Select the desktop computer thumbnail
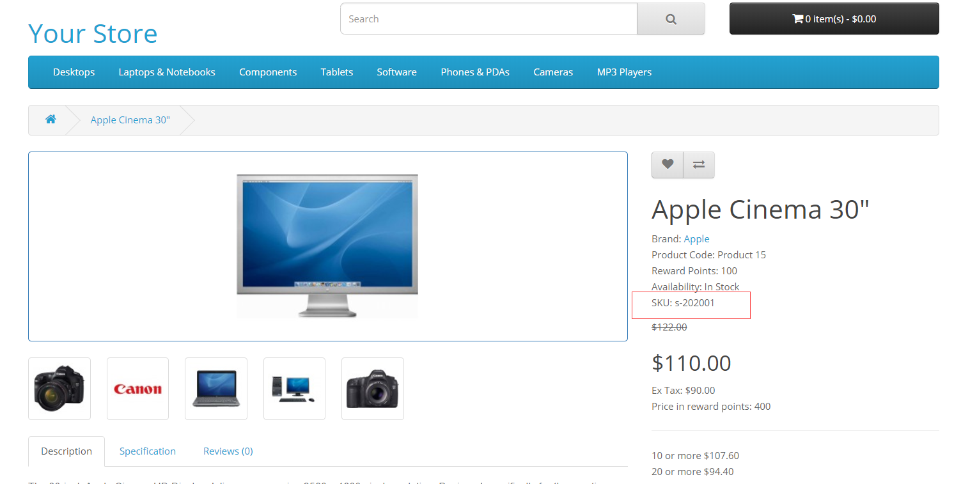977x484 pixels. click(294, 389)
